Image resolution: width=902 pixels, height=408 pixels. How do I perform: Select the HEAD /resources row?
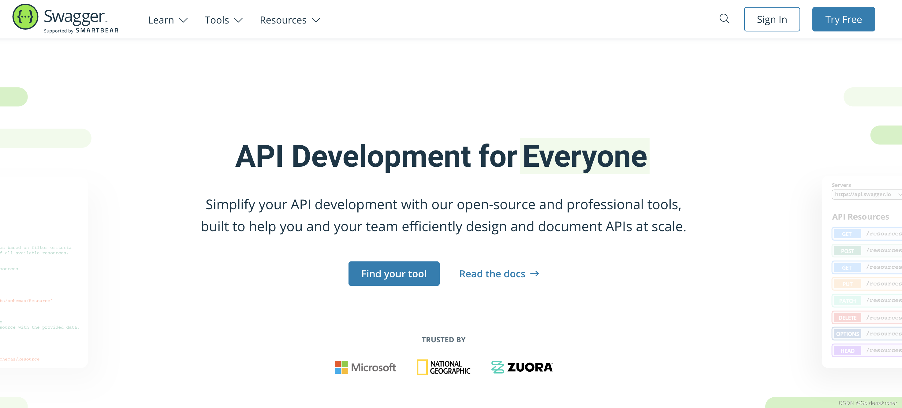tap(867, 351)
